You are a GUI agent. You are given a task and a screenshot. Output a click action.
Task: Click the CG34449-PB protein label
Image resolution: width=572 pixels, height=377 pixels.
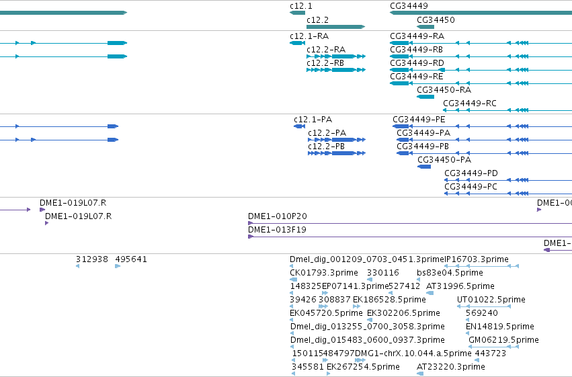tap(423, 146)
